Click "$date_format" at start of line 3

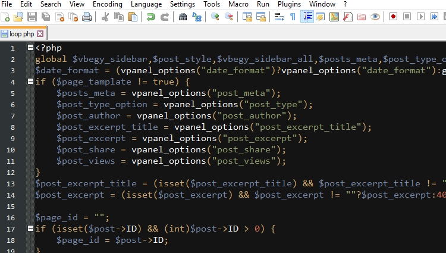pos(67,71)
